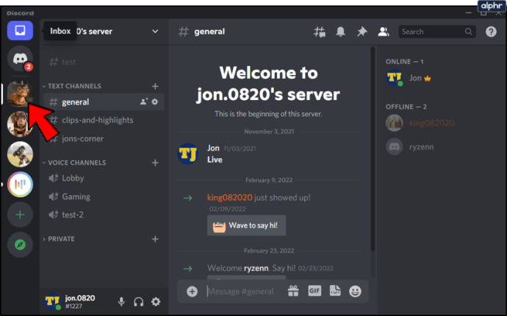
Task: Edit general channel settings gear
Action: (x=155, y=101)
